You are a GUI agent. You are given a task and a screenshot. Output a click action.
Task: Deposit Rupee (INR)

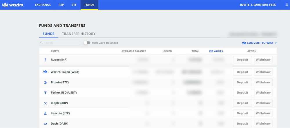pyautogui.click(x=242, y=60)
